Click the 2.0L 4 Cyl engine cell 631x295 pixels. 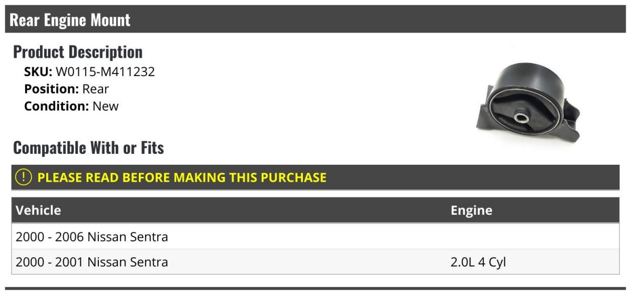(x=478, y=262)
